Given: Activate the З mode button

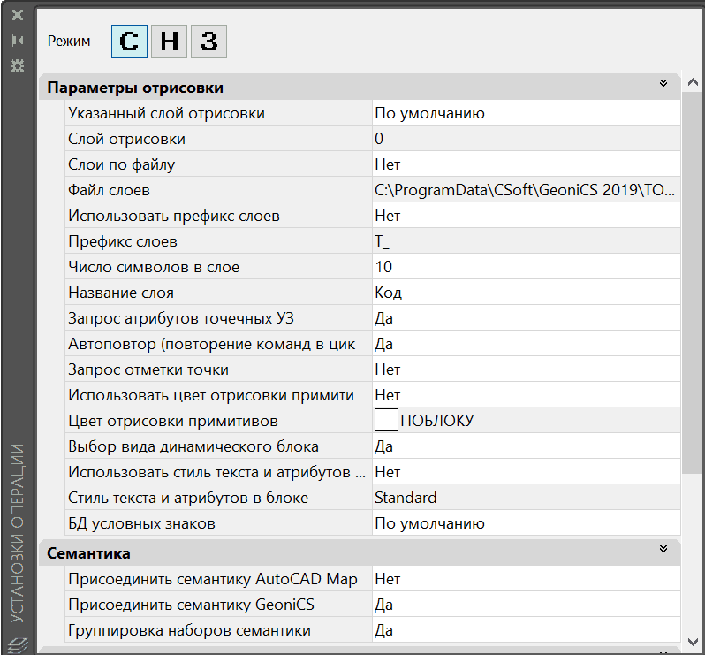Looking at the screenshot, I should (x=208, y=42).
